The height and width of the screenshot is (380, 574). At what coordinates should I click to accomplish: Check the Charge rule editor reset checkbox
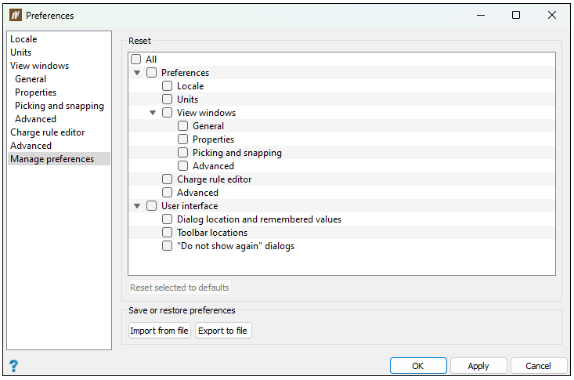point(168,179)
